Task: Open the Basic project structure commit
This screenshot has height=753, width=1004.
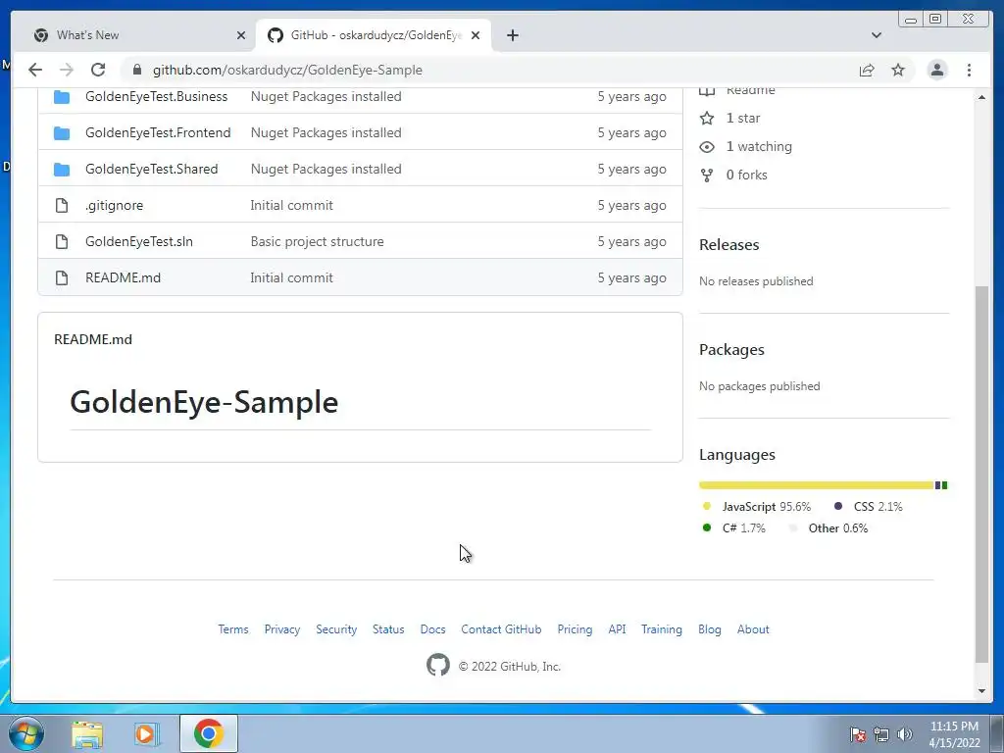Action: click(317, 241)
